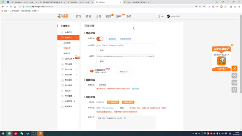
Task: Click the money-bag icon beside 我的收益
Action: click(x=62, y=64)
